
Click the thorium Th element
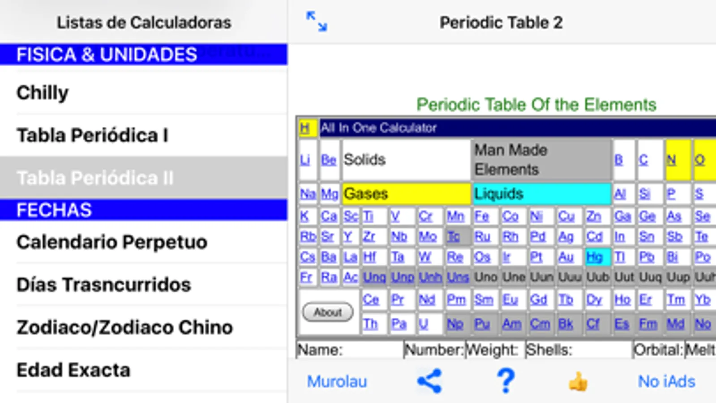click(x=370, y=323)
